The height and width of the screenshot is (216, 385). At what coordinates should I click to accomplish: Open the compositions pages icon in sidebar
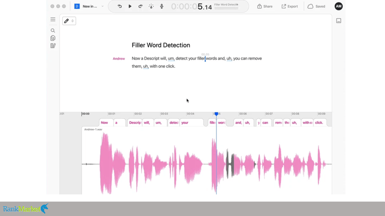tap(53, 38)
